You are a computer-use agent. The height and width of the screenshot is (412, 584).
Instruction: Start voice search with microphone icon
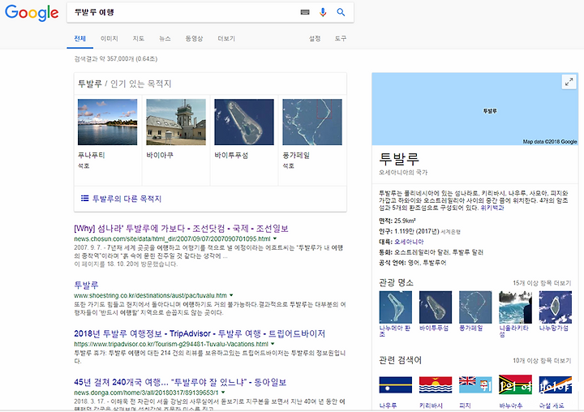[323, 12]
